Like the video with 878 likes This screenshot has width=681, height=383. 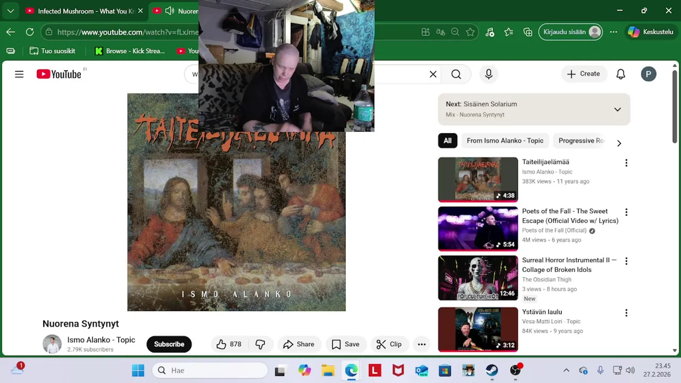coord(229,344)
